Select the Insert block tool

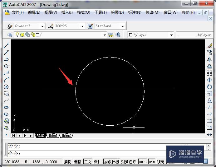[x=6, y=121]
